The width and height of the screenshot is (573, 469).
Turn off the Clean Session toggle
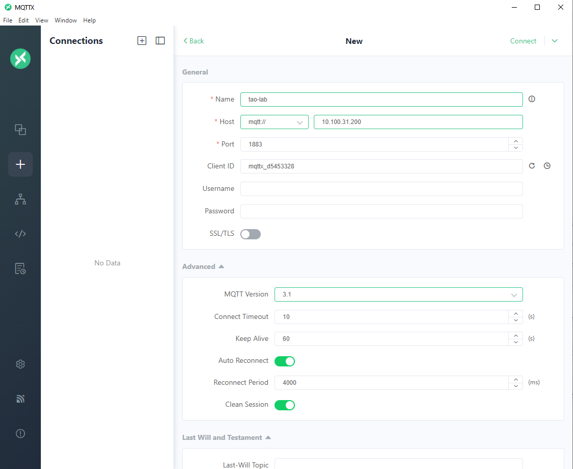pyautogui.click(x=285, y=405)
